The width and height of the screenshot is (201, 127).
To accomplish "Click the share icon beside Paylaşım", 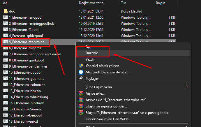I will point(81,78).
